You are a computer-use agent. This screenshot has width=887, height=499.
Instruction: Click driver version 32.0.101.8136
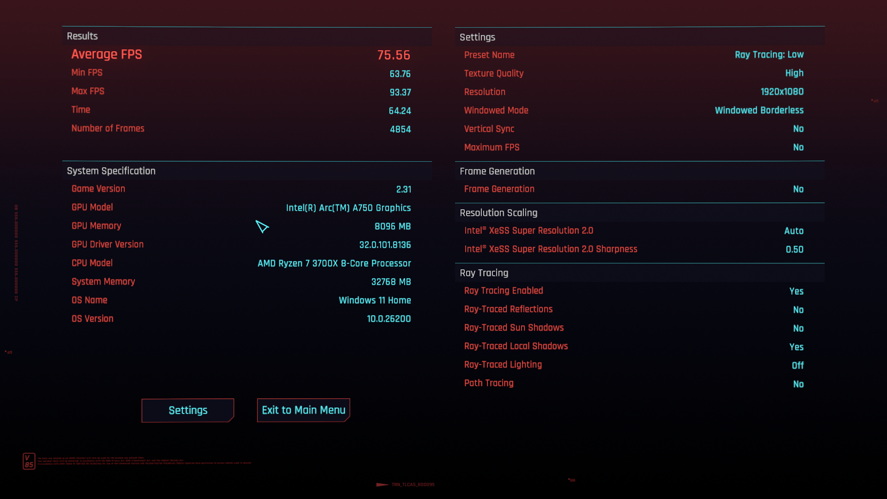(385, 245)
